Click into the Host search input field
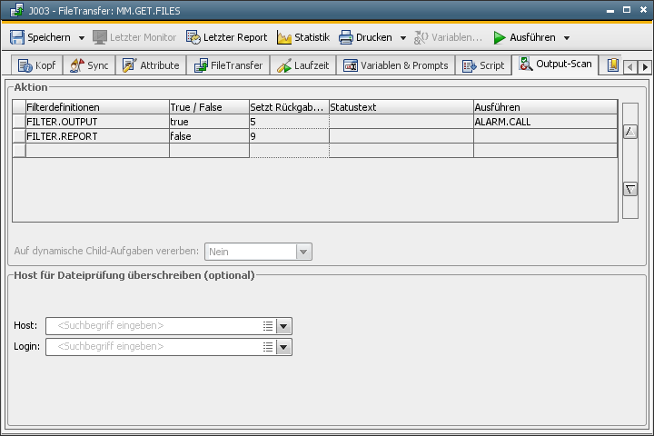 click(154, 326)
